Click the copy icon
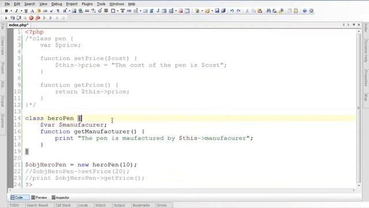The image size is (369, 208). [x=254, y=11]
